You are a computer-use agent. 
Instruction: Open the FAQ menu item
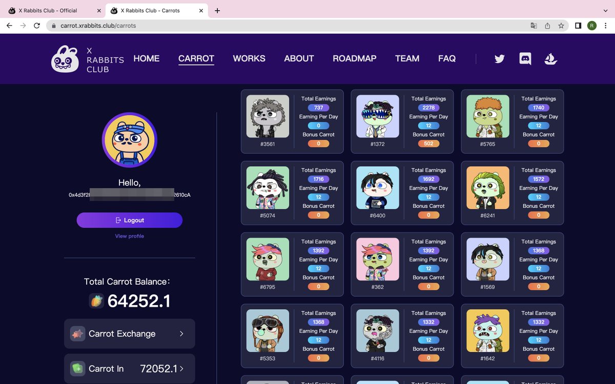click(x=447, y=58)
